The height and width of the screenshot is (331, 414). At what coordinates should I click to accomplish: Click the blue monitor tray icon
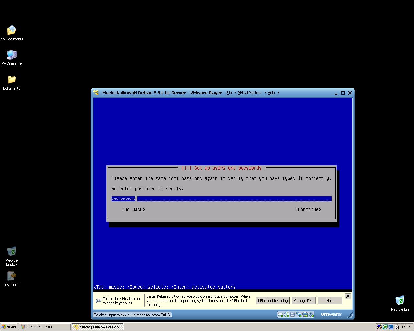tap(379, 327)
